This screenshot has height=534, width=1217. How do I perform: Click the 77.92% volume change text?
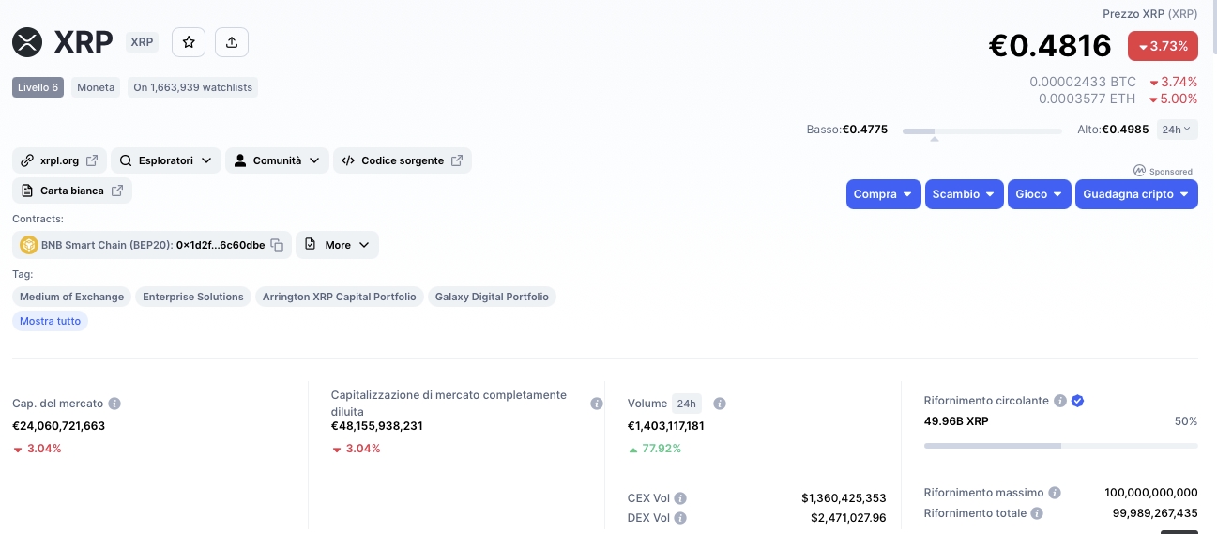click(x=662, y=449)
